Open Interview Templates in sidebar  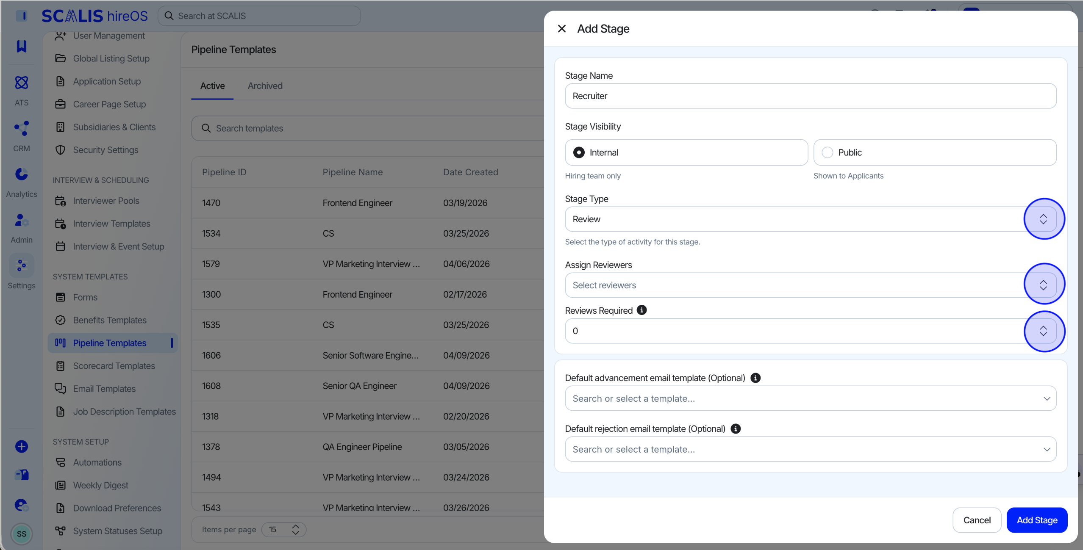pos(111,224)
